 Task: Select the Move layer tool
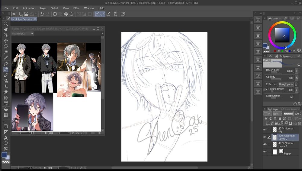[x=6, y=41]
